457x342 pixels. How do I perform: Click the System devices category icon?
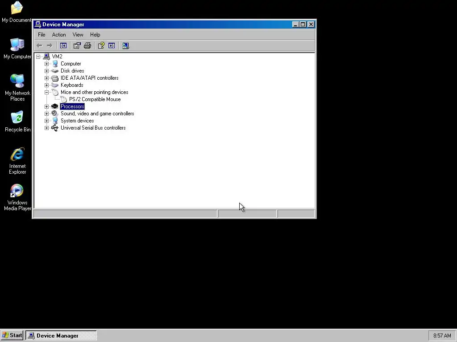(55, 121)
